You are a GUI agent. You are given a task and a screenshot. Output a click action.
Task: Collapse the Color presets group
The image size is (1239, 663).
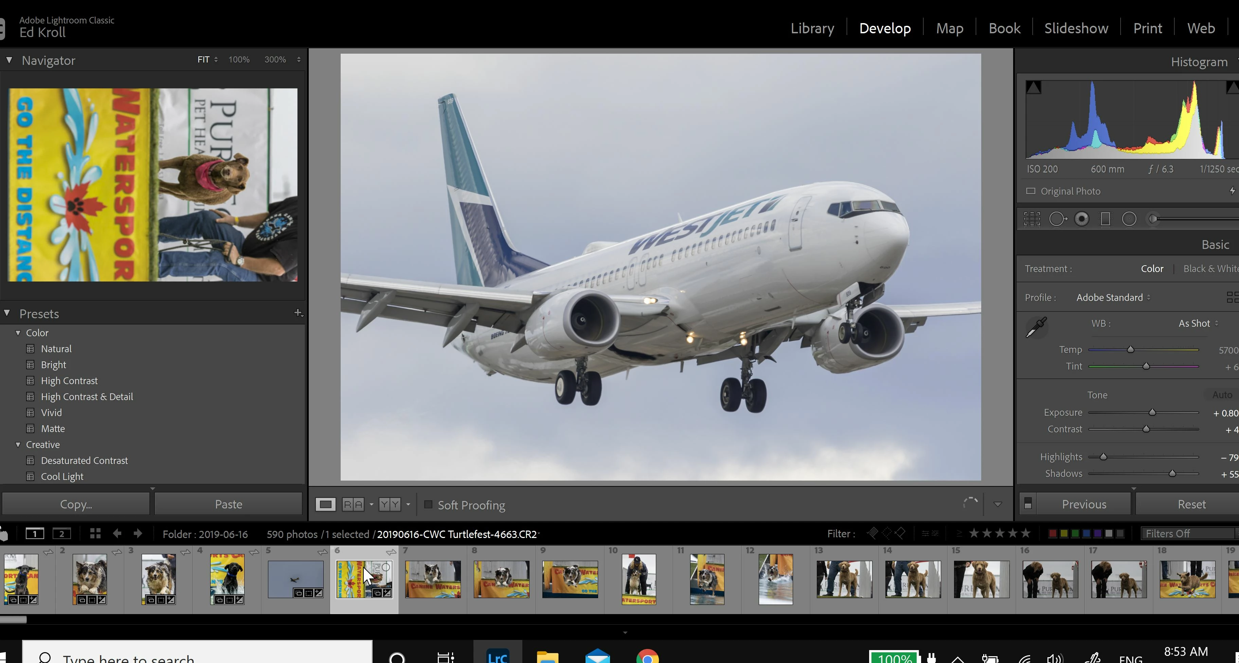(x=18, y=333)
